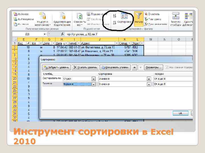Open filter dropdown for Телеф column
The width and height of the screenshot is (205, 153).
pyautogui.click(x=79, y=43)
